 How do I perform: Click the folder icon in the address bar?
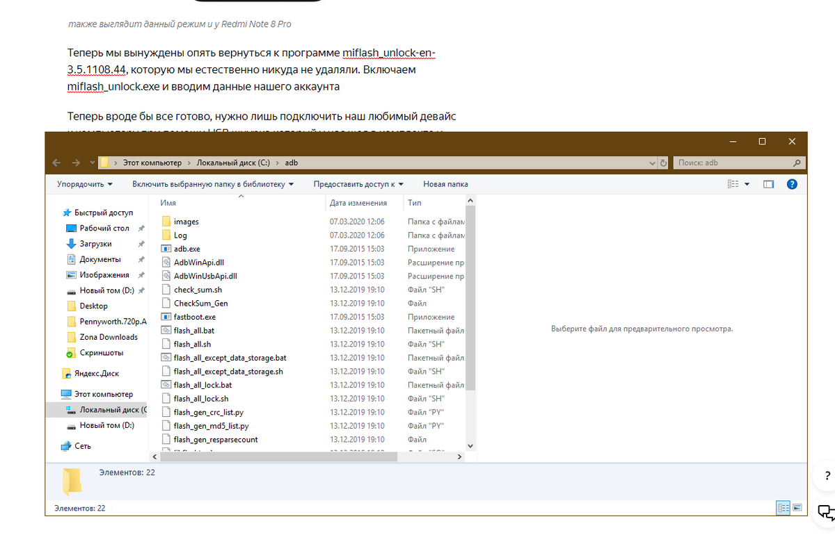click(x=104, y=163)
